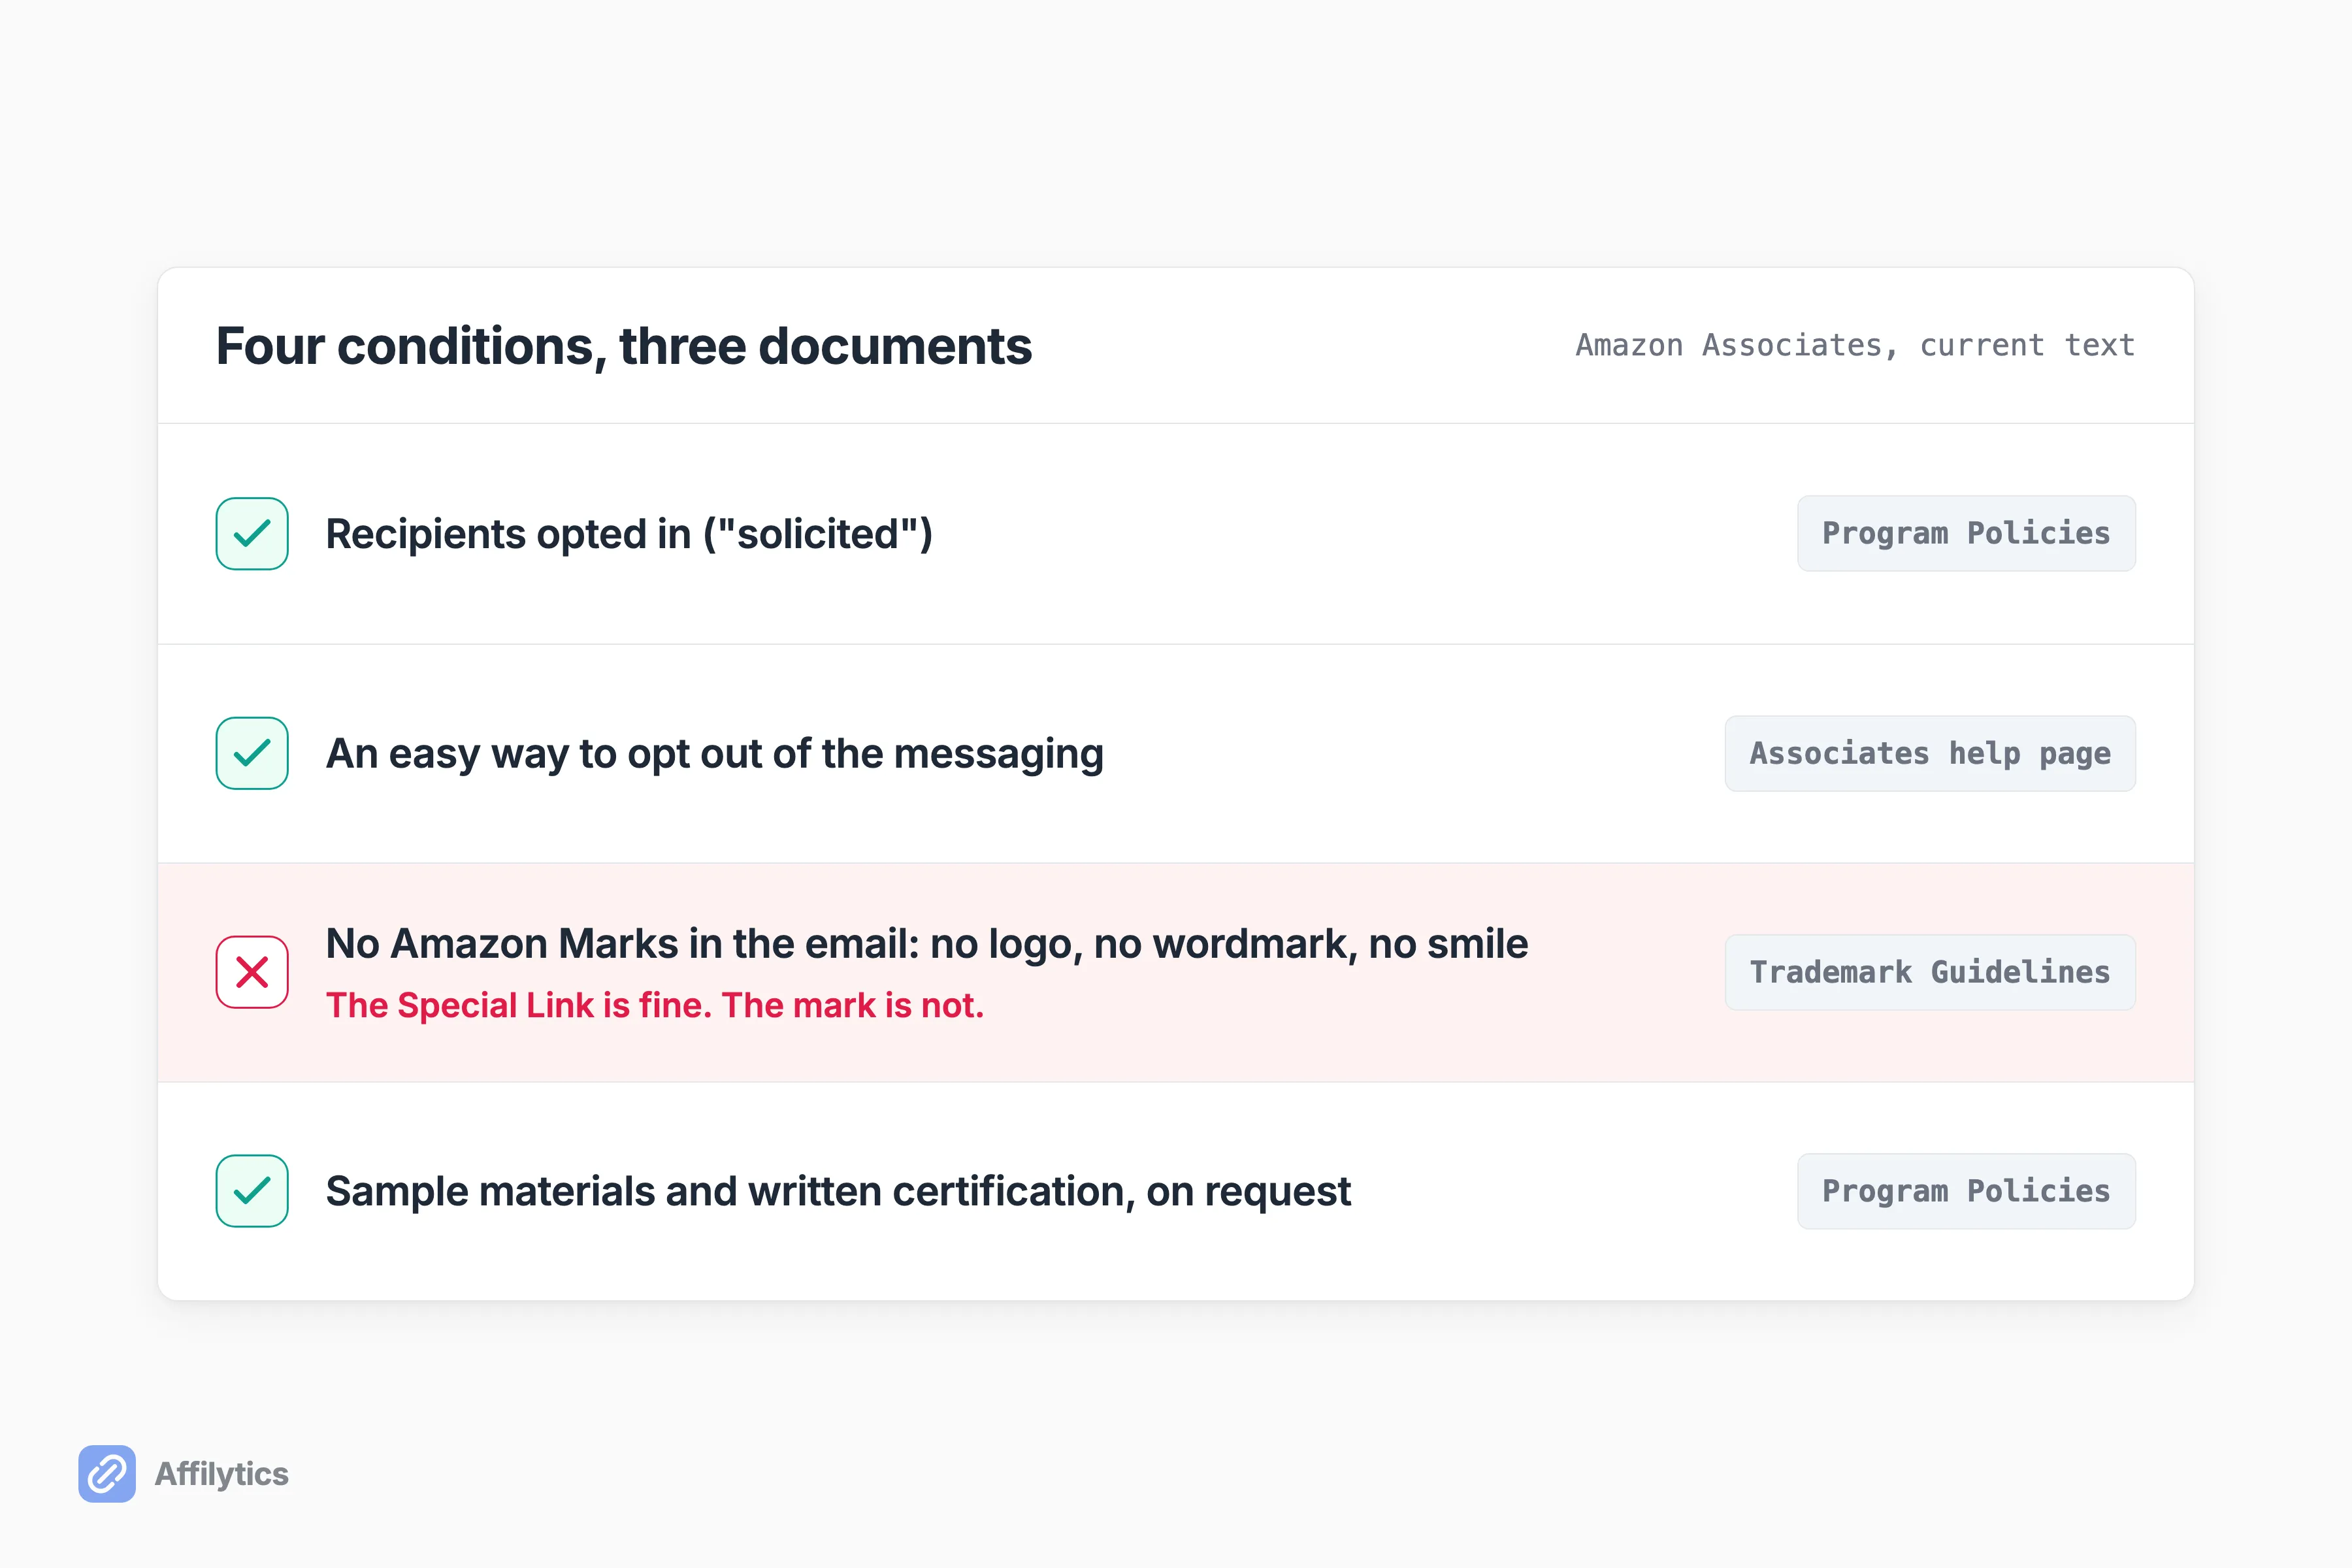Click the 'Four conditions, three documents' heading
The height and width of the screenshot is (1568, 2352).
pos(624,346)
